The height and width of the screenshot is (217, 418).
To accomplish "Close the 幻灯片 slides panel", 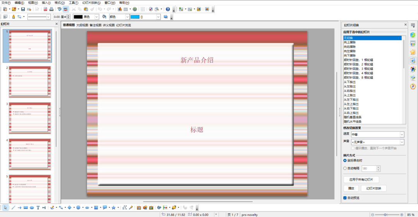I will 57,24.
